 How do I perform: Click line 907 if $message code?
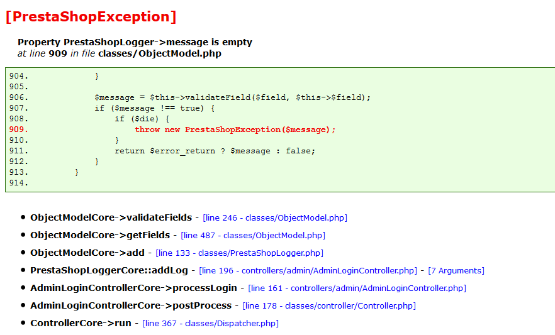click(x=155, y=108)
